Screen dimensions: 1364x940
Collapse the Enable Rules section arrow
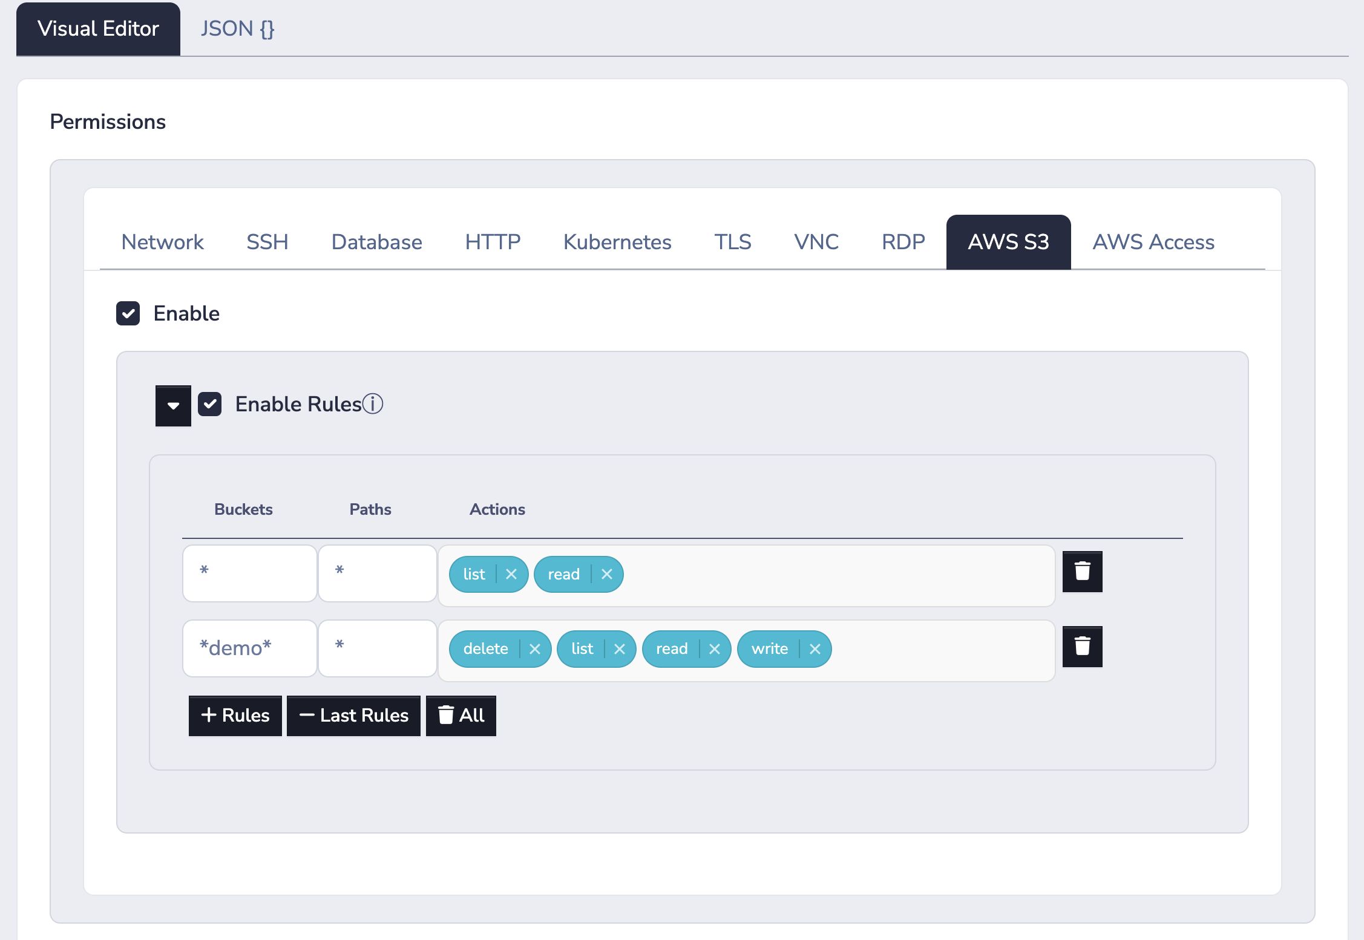tap(173, 405)
